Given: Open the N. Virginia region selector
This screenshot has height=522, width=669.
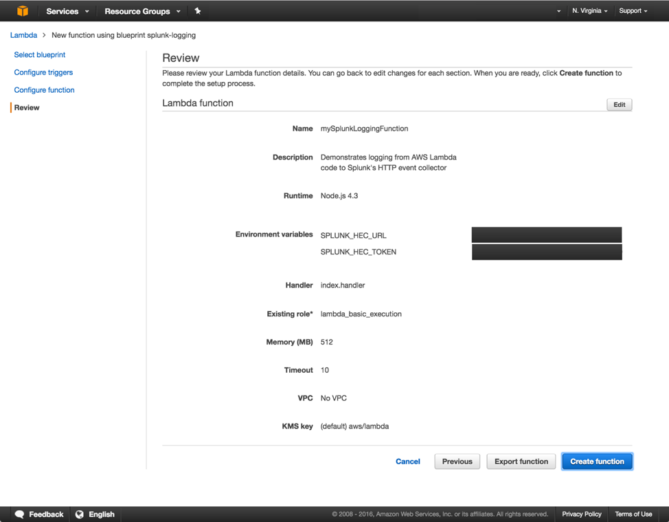Looking at the screenshot, I should (589, 11).
